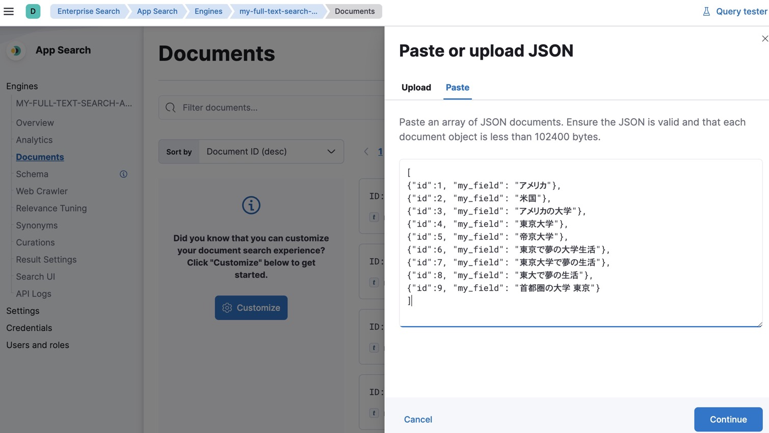Click inside the JSON paste text area
Screen dimensions: 769x433
pyautogui.click(x=581, y=243)
